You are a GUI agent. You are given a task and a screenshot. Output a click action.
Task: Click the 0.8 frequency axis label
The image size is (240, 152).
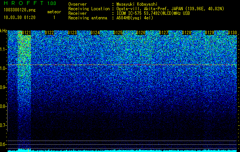[x=3, y=106]
